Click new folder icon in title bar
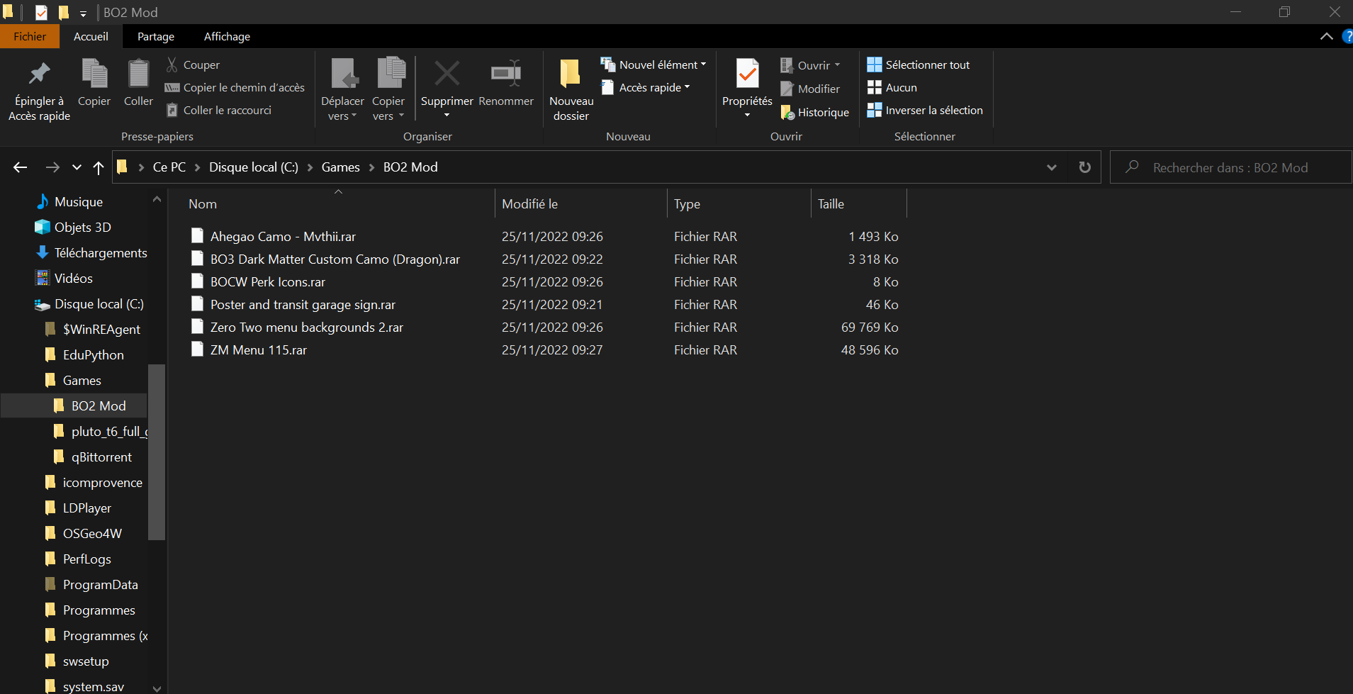Screen dimensions: 1353x694 63,12
